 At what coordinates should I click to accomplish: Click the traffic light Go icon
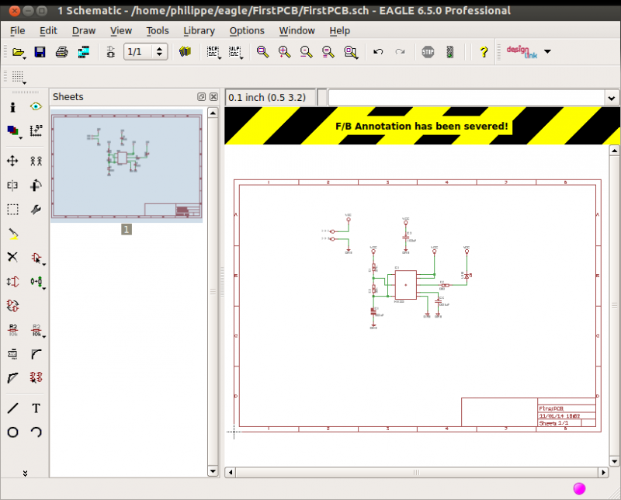[x=450, y=52]
